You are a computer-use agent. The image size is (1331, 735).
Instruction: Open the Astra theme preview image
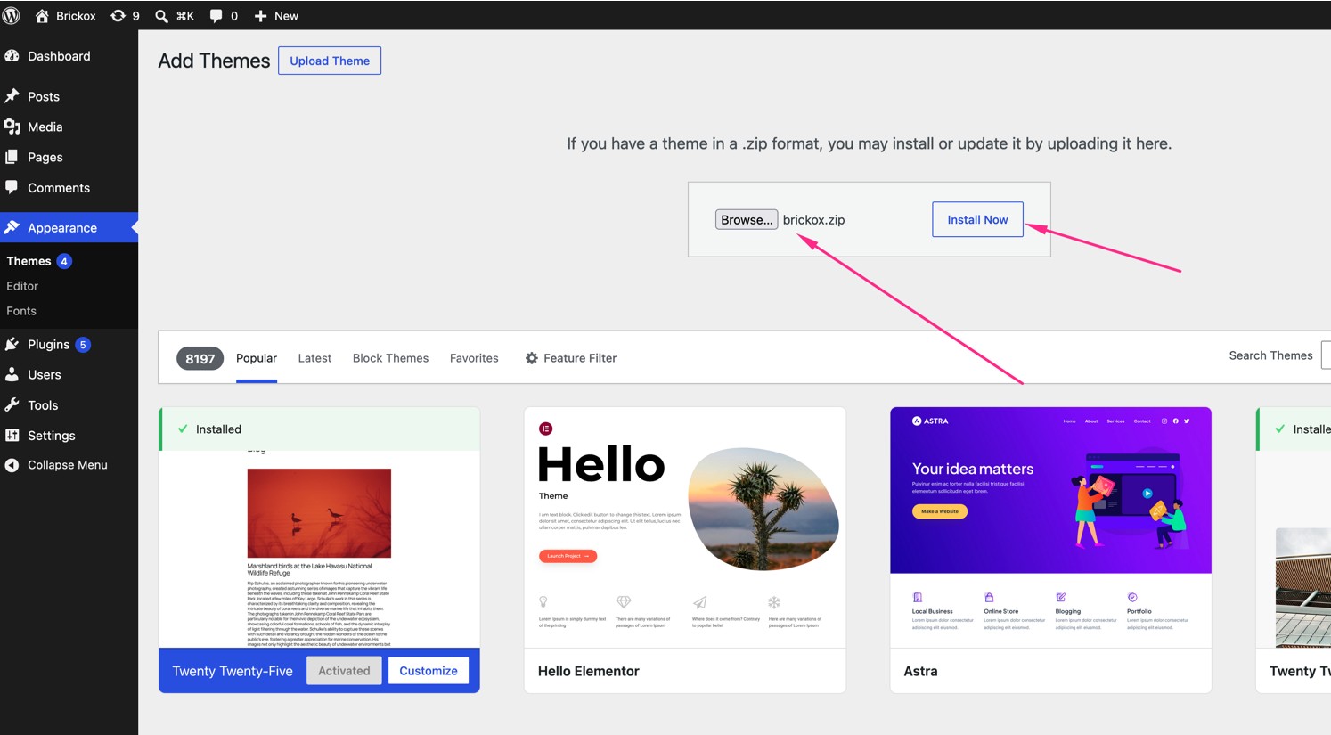1050,527
